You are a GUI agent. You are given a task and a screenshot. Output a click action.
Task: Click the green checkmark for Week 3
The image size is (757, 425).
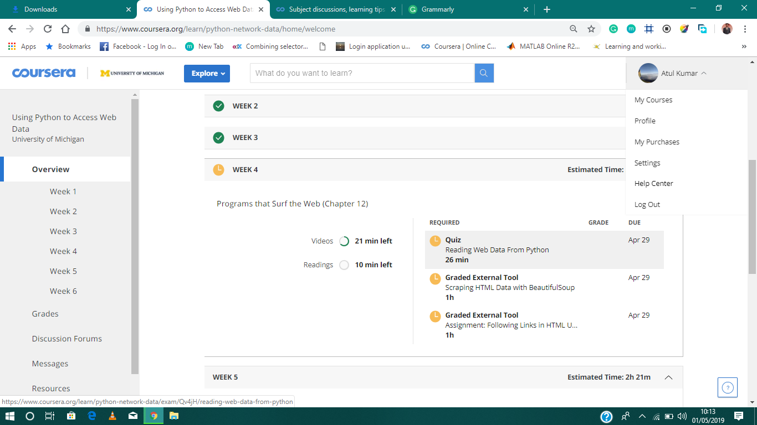click(x=218, y=137)
